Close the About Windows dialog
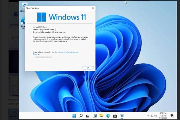Image resolution: width=180 pixels, height=120 pixels. (x=93, y=8)
